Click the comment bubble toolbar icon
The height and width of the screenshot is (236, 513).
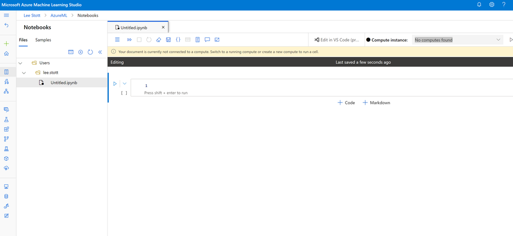[x=207, y=40]
